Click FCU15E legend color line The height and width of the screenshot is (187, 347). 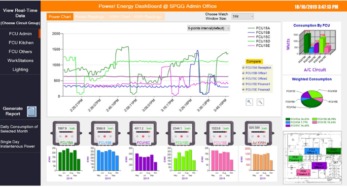251,46
